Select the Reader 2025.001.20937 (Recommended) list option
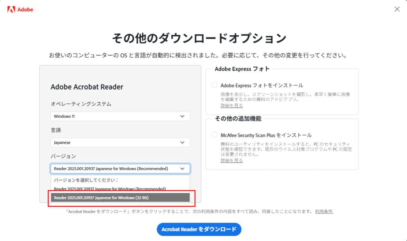The height and width of the screenshot is (241, 407). [110, 189]
